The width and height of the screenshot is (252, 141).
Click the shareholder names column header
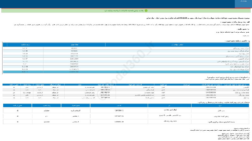[x=177, y=44]
